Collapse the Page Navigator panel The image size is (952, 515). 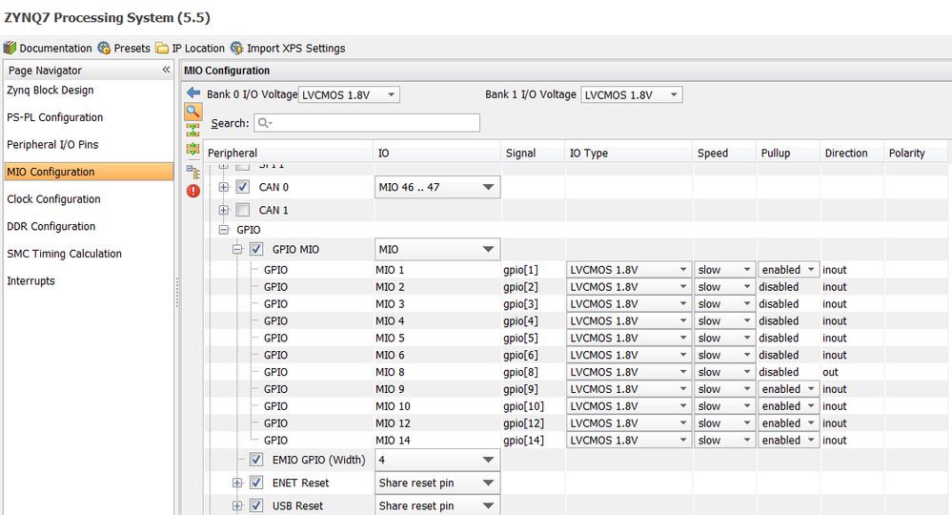[x=166, y=71]
